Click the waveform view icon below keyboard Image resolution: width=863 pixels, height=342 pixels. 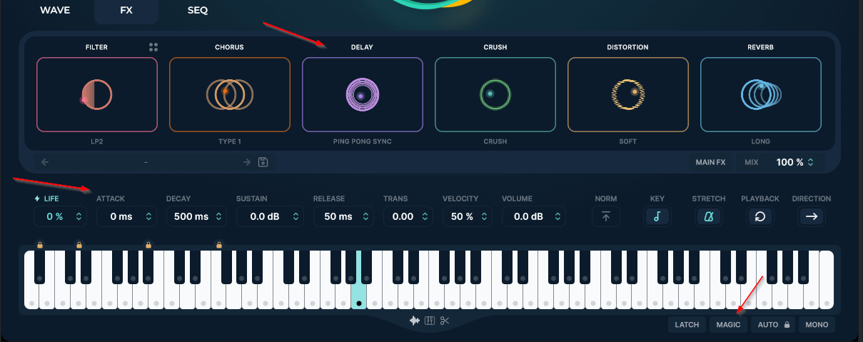pos(415,321)
